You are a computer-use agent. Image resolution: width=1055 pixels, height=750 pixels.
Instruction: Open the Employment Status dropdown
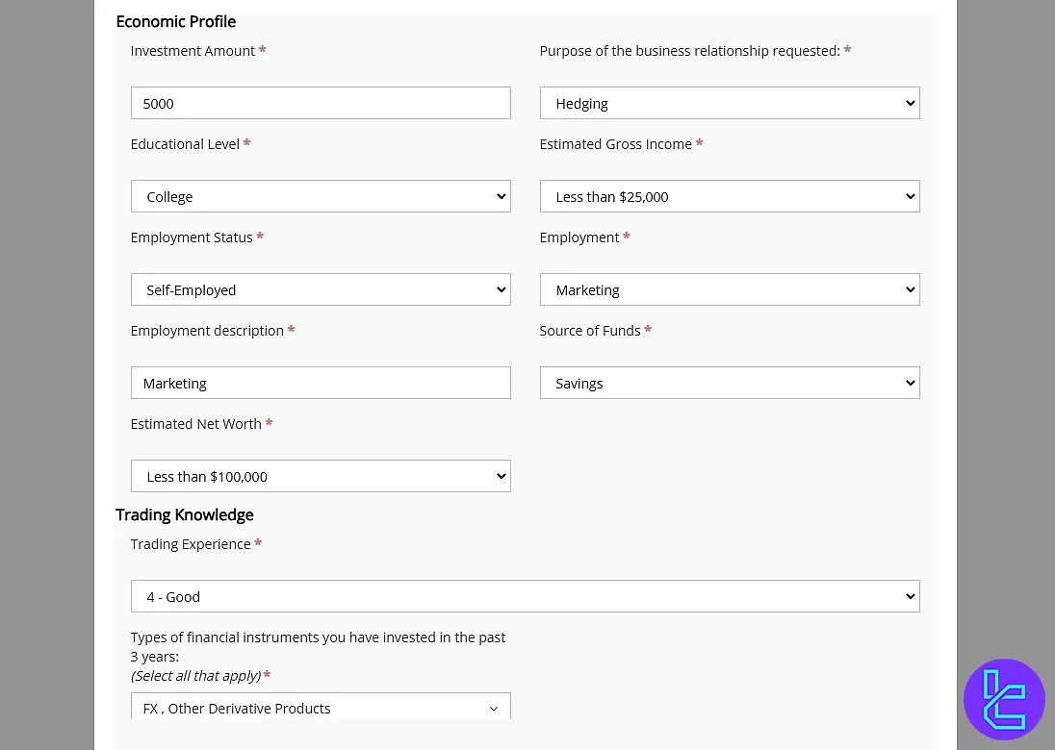(x=321, y=289)
